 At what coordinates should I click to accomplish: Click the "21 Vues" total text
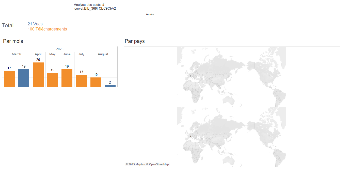[35, 24]
